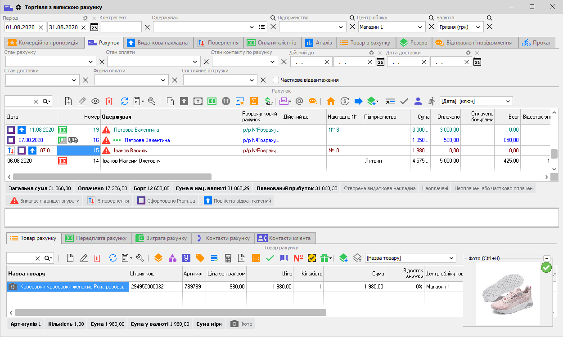563x337 pixels.
Task: Click the blue refresh icon in invoice toolbar
Action: pyautogui.click(x=125, y=101)
